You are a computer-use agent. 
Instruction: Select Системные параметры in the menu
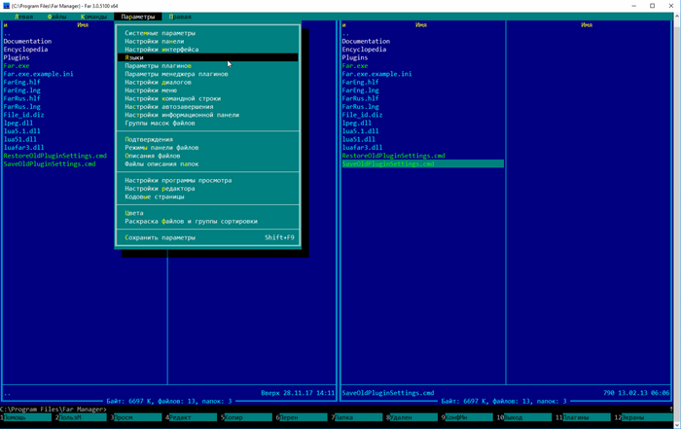(160, 33)
